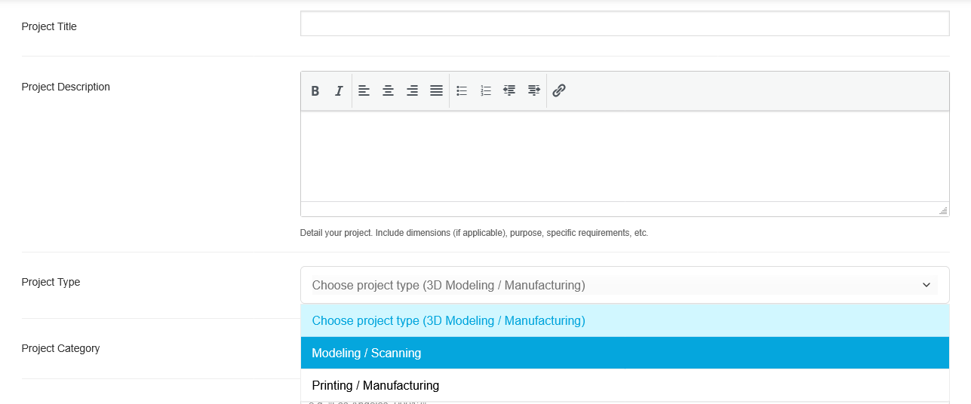The image size is (971, 404).
Task: Justify the description text
Action: pos(436,90)
